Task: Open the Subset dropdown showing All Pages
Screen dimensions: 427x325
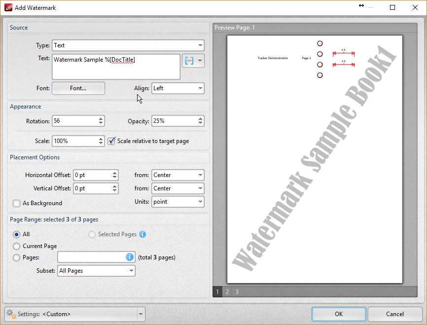Action: (96, 270)
